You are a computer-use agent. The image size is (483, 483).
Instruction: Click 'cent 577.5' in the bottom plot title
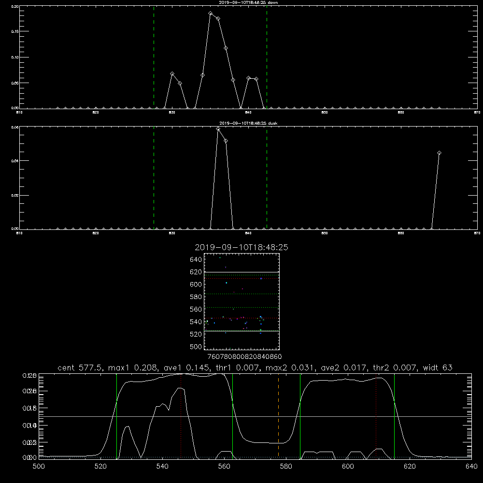tap(81, 368)
